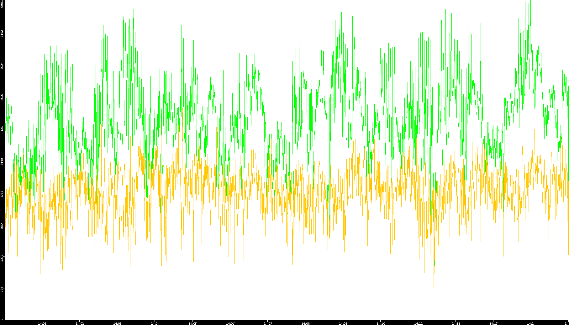Screen dimensions: 569x325
Task: Select the 4128 value axis label
Action: (x=2, y=130)
